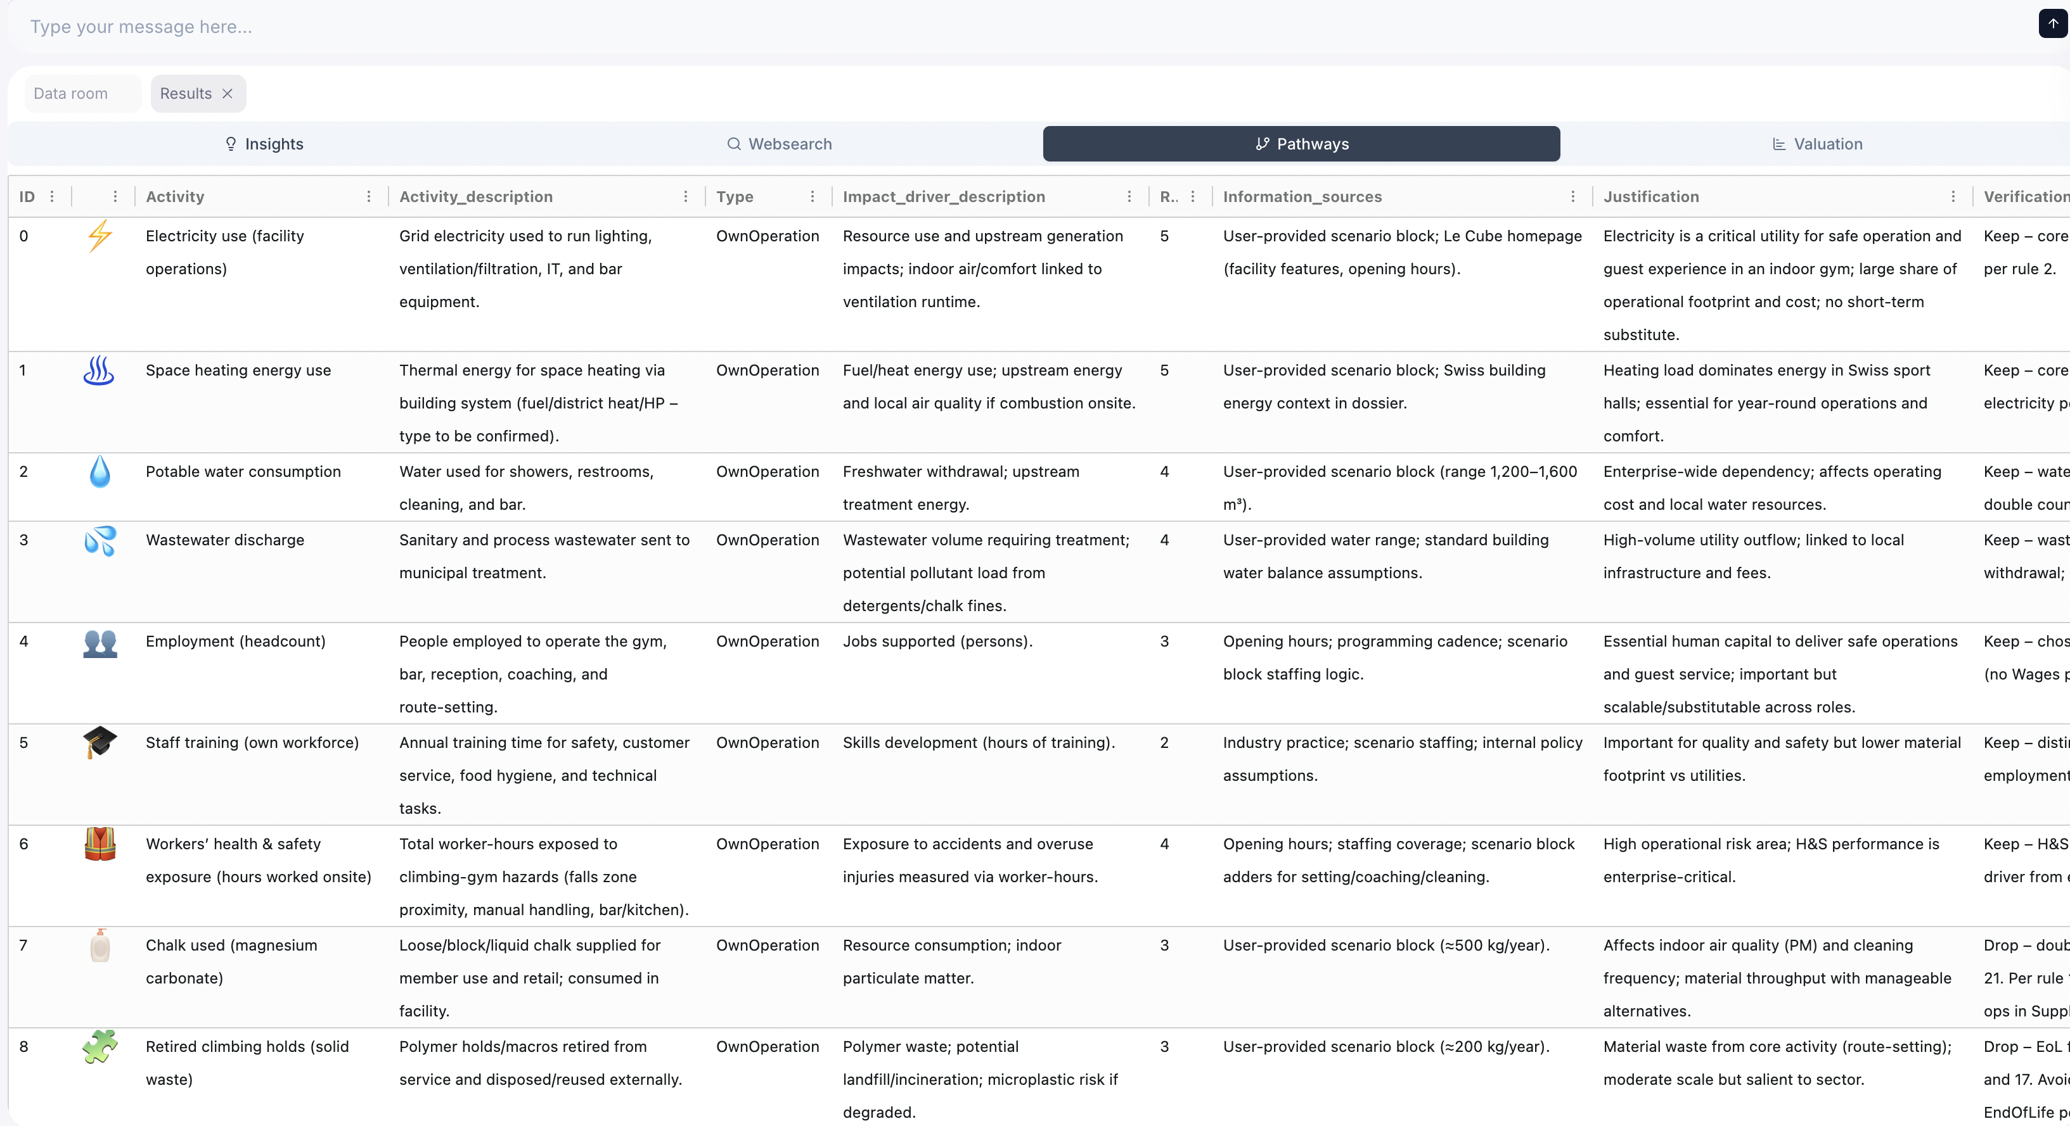
Task: Switch to the Insights tab
Action: coord(264,144)
